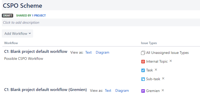Click the description field to add description
This screenshot has width=200, height=100.
[101, 22]
